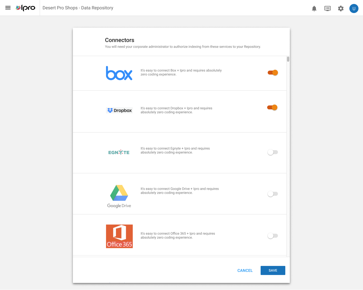
Task: Disable the Box connector toggle
Action: [x=273, y=73]
